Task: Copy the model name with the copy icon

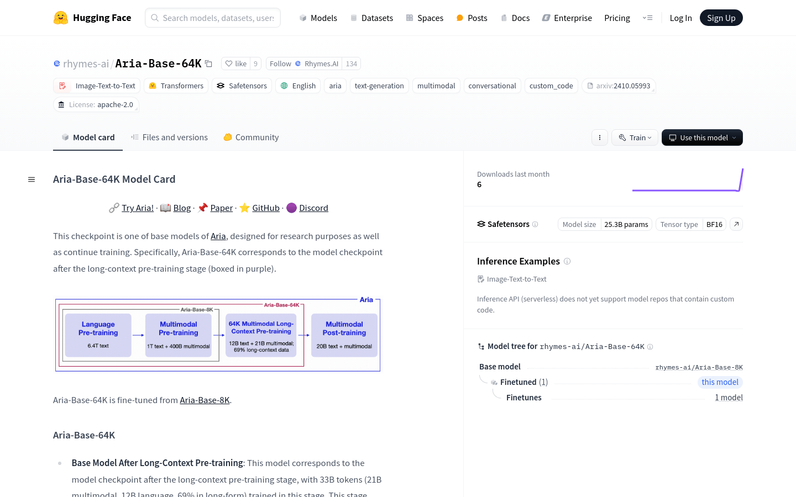Action: [208, 64]
